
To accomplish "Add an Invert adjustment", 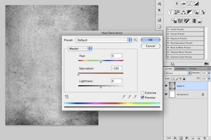I will click(x=174, y=21).
